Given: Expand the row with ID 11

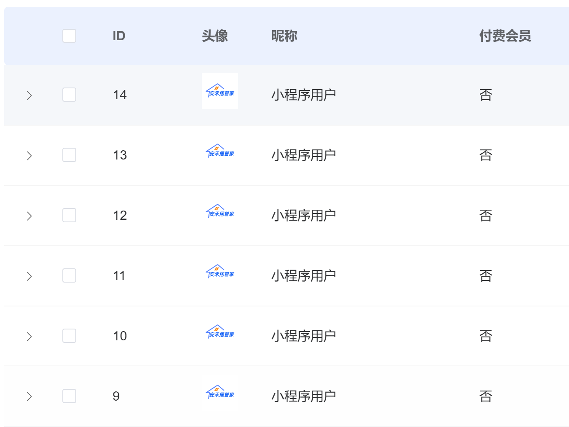Looking at the screenshot, I should coord(29,276).
